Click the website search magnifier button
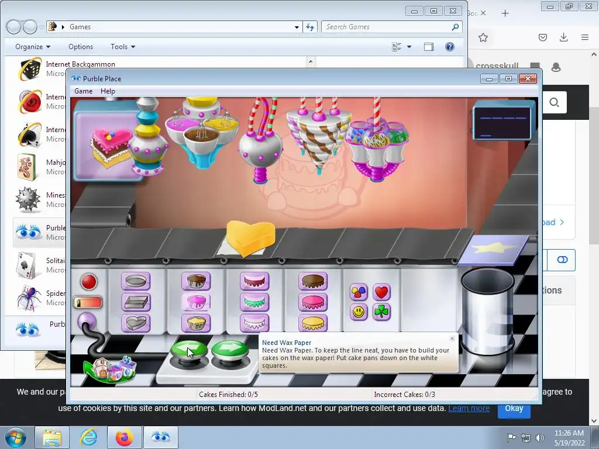This screenshot has height=449, width=599. point(555,102)
